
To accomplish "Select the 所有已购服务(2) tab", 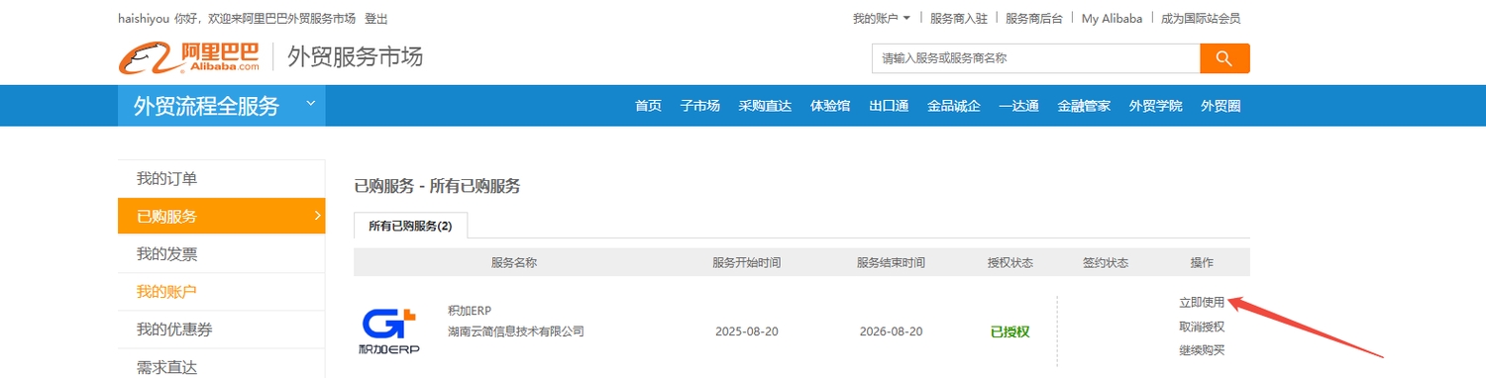I will [x=410, y=226].
